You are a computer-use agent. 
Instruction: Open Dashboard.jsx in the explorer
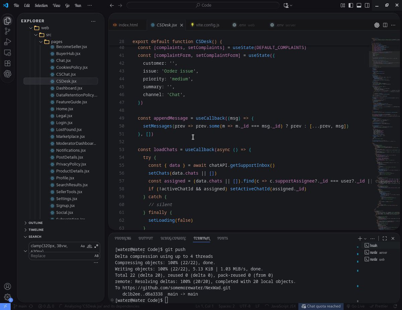(69, 88)
